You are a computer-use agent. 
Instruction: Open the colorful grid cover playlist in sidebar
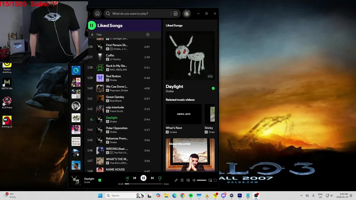tap(76, 141)
